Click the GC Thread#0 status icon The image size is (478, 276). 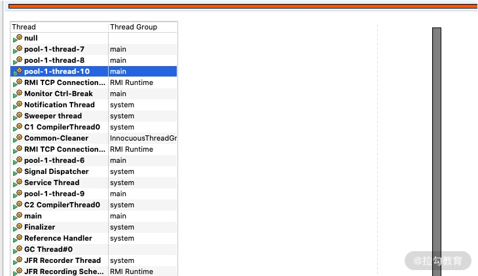coord(18,250)
